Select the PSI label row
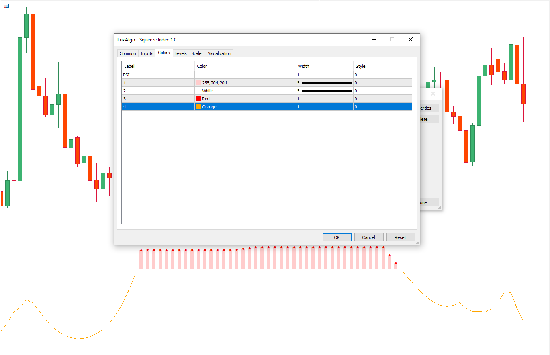 click(x=158, y=75)
